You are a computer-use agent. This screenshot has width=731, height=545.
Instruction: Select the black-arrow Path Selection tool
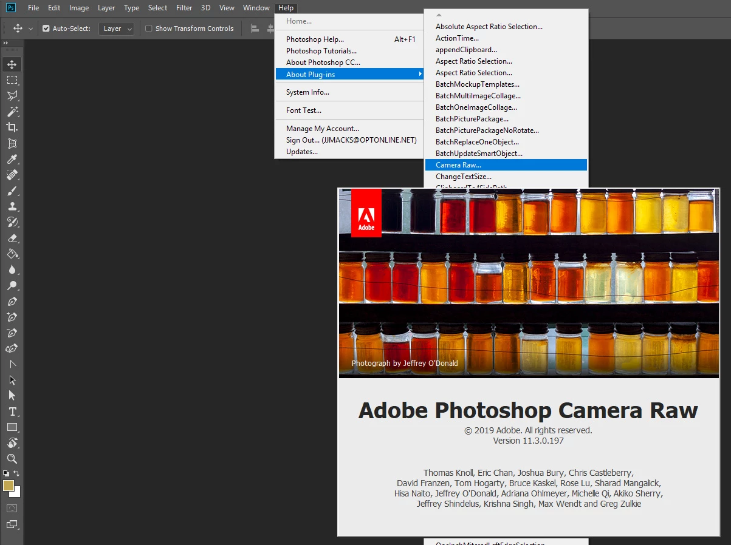(x=12, y=380)
